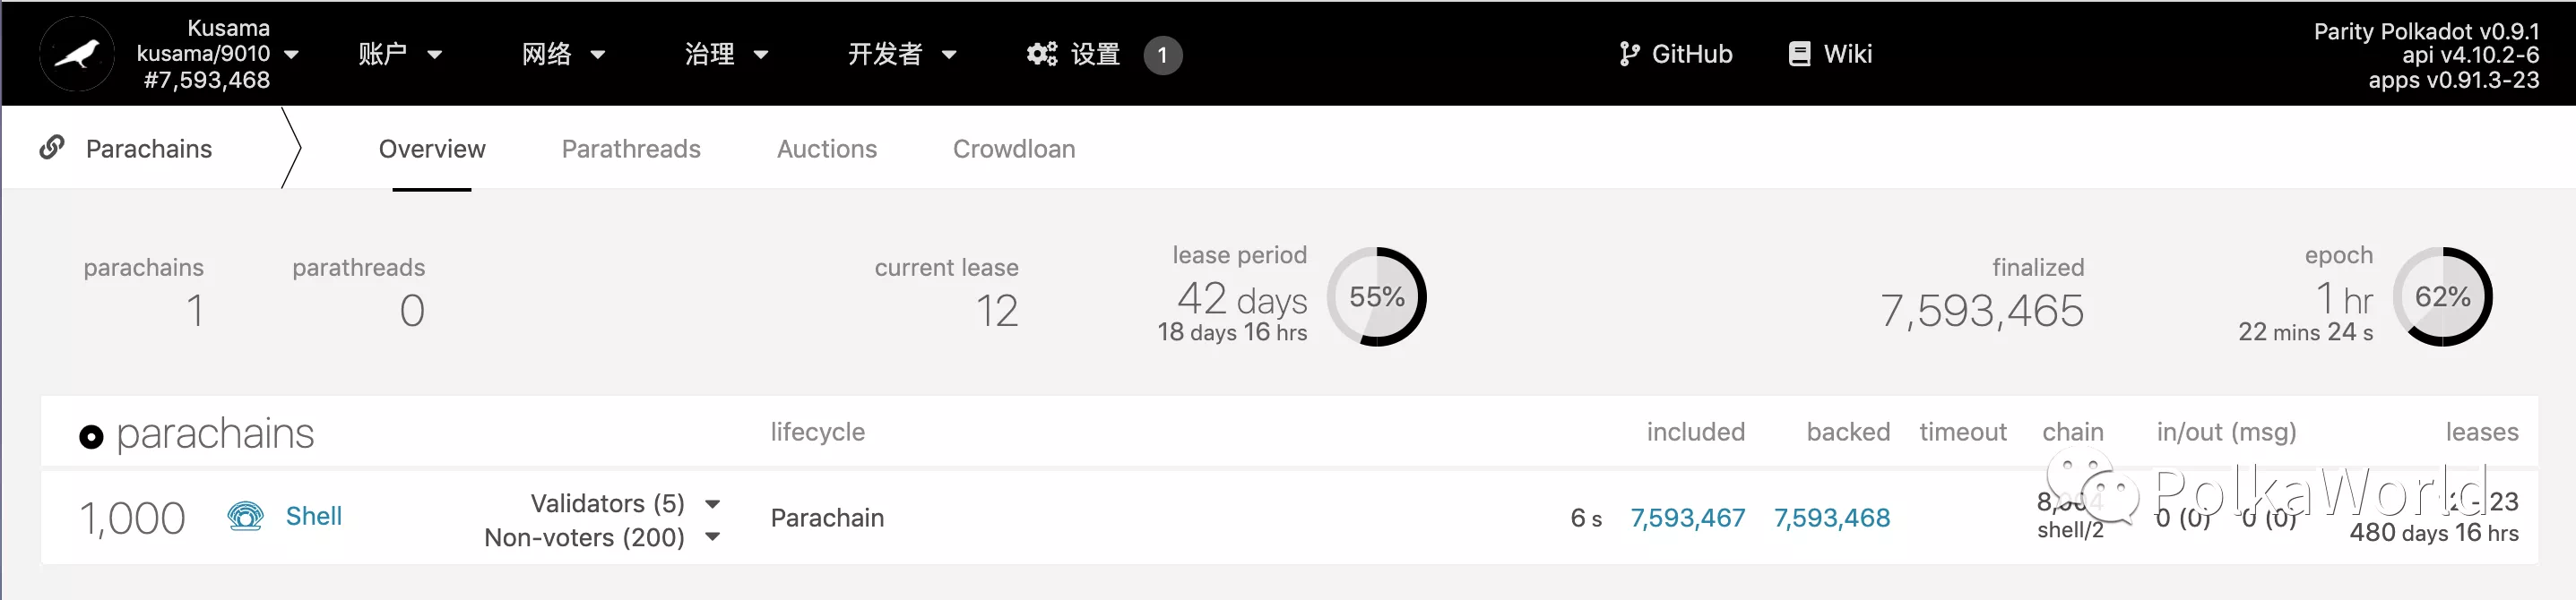Expand the Validators (5) list
The image size is (2576, 600).
[x=712, y=503]
